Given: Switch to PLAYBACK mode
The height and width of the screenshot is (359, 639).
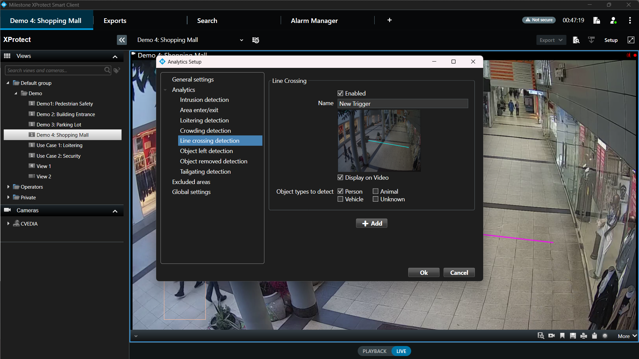Looking at the screenshot, I should [374, 351].
